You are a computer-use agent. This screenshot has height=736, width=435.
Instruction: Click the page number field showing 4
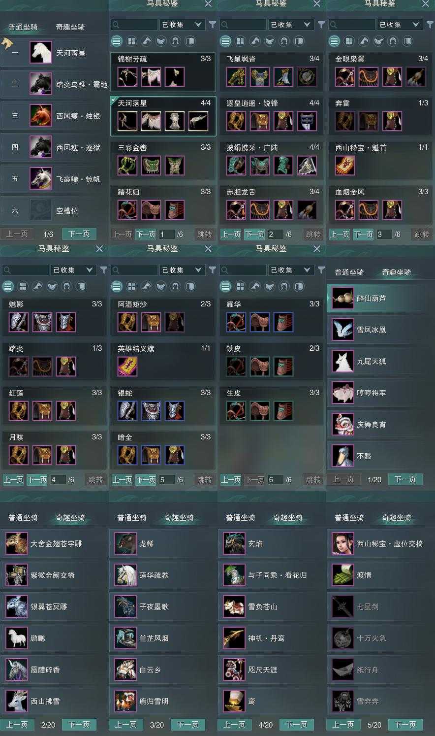58,480
